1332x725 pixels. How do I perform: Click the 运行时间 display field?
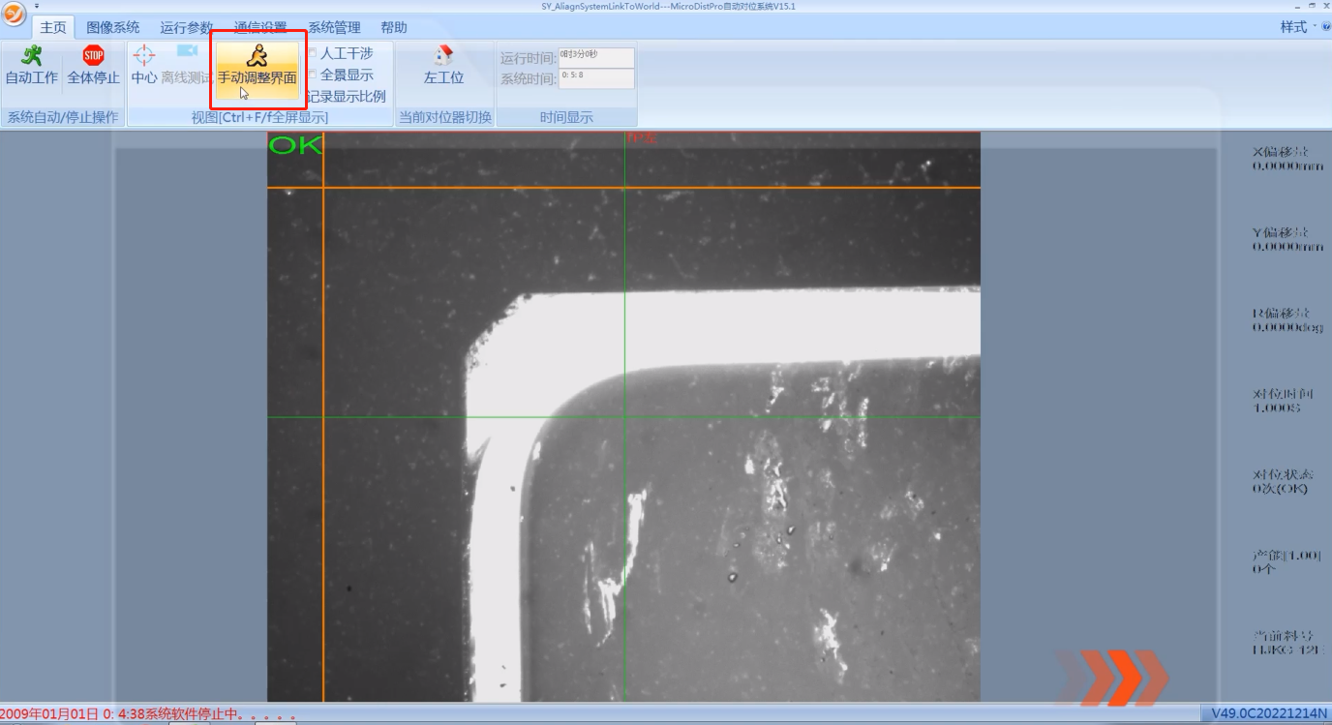coord(596,58)
